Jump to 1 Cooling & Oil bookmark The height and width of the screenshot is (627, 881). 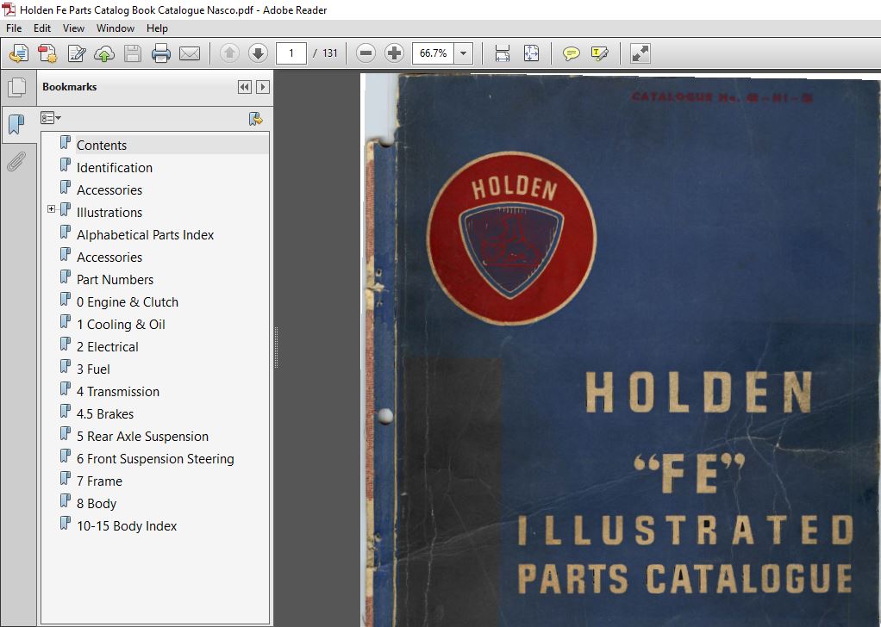pos(121,325)
